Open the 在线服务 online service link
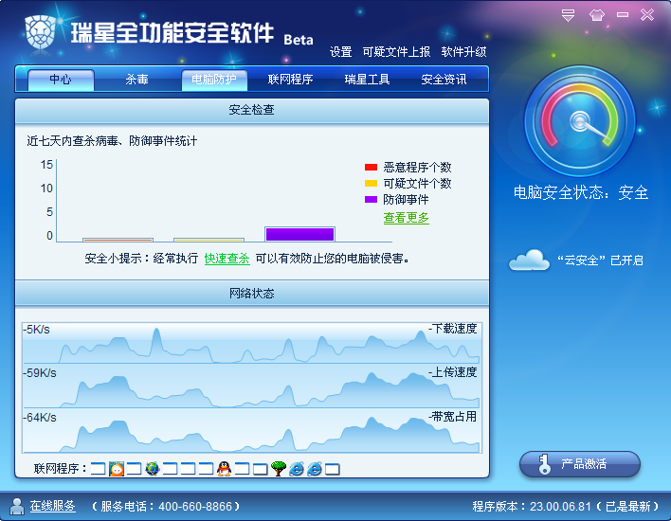671x521 pixels. coord(53,506)
